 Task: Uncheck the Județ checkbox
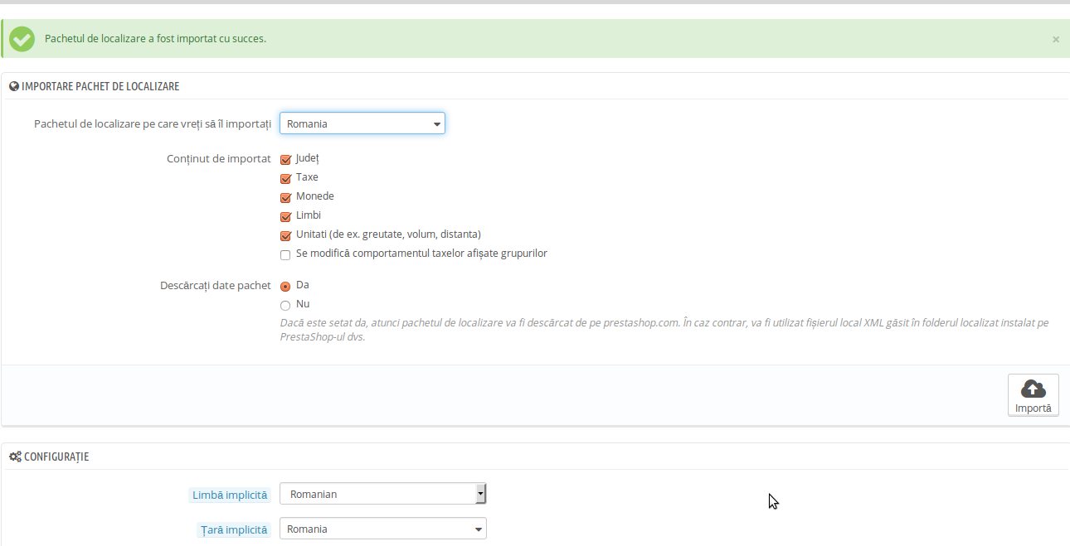[x=285, y=159]
